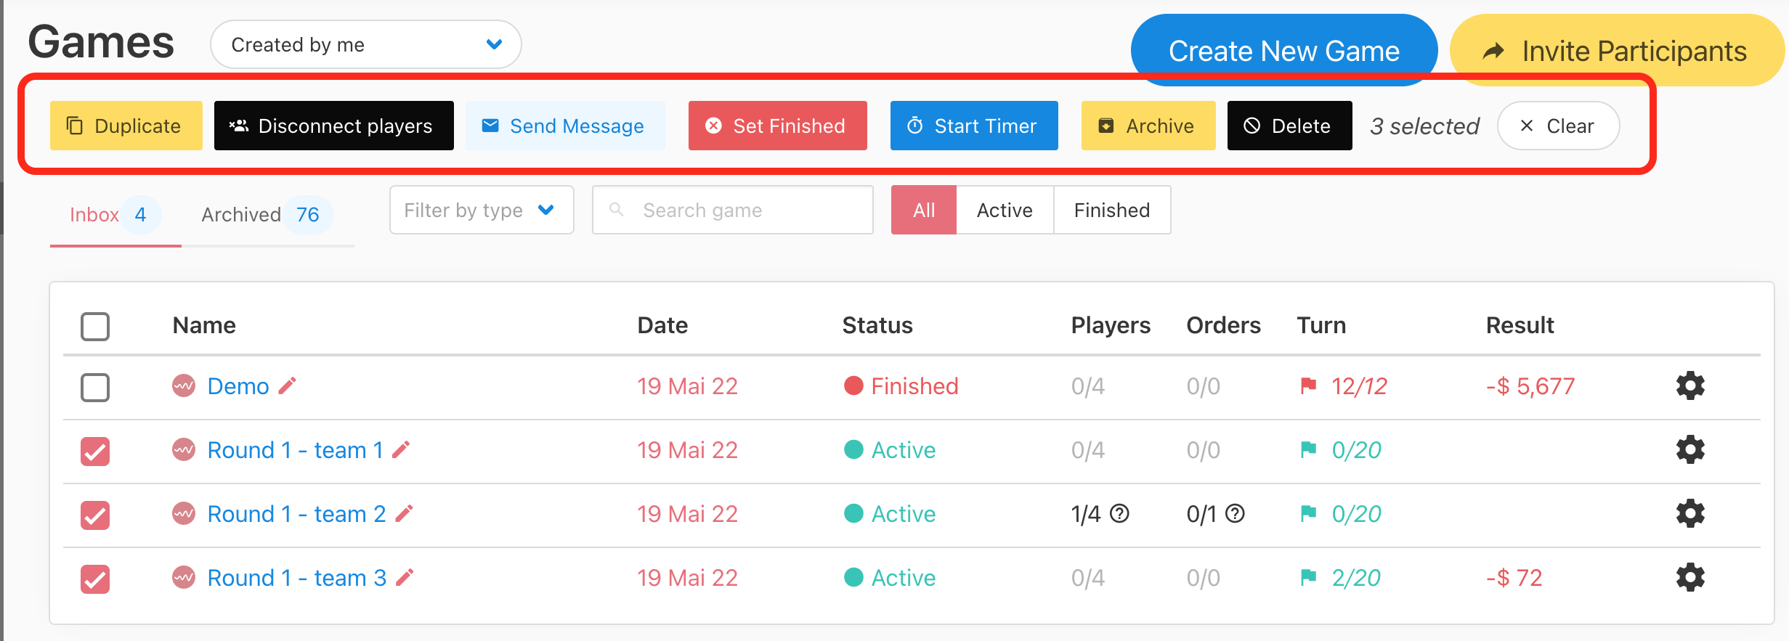Viewport: 1789px width, 641px height.
Task: Open settings gear for Round 1 - team 1
Action: (x=1690, y=449)
